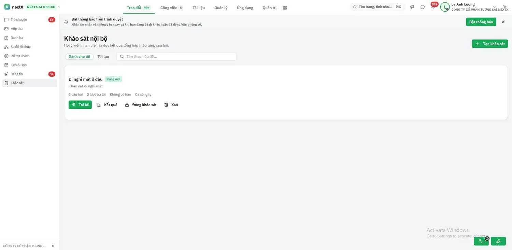Click Trả lời on the survey card
This screenshot has height=250, width=512.
tap(80, 105)
